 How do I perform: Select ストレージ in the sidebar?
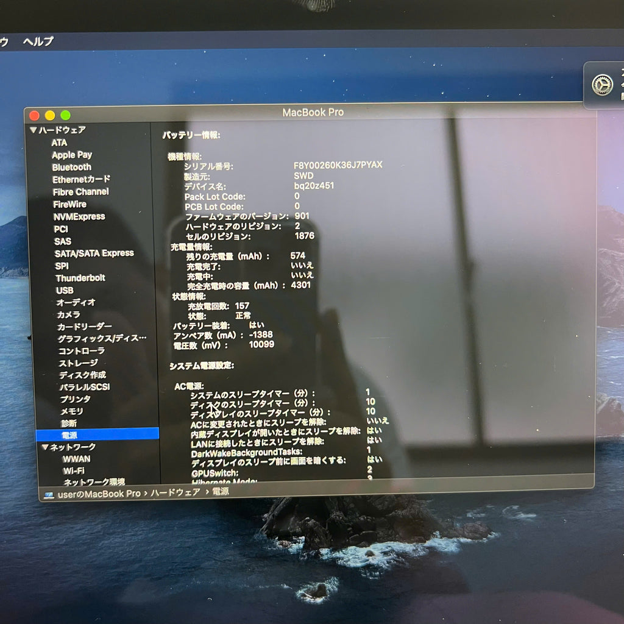click(79, 363)
